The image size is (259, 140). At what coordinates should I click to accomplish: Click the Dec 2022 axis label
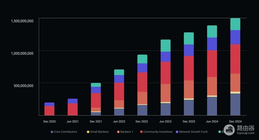[142, 121]
